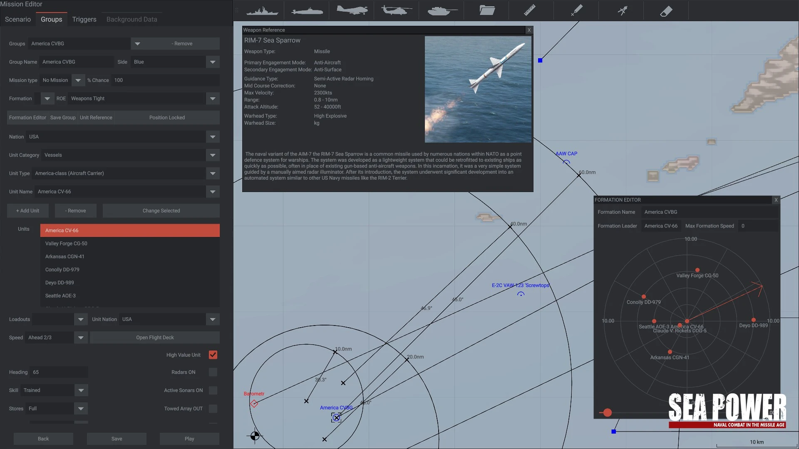Switch to the Triggers tab

coord(84,19)
